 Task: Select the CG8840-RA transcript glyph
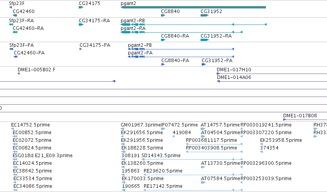click(x=163, y=40)
